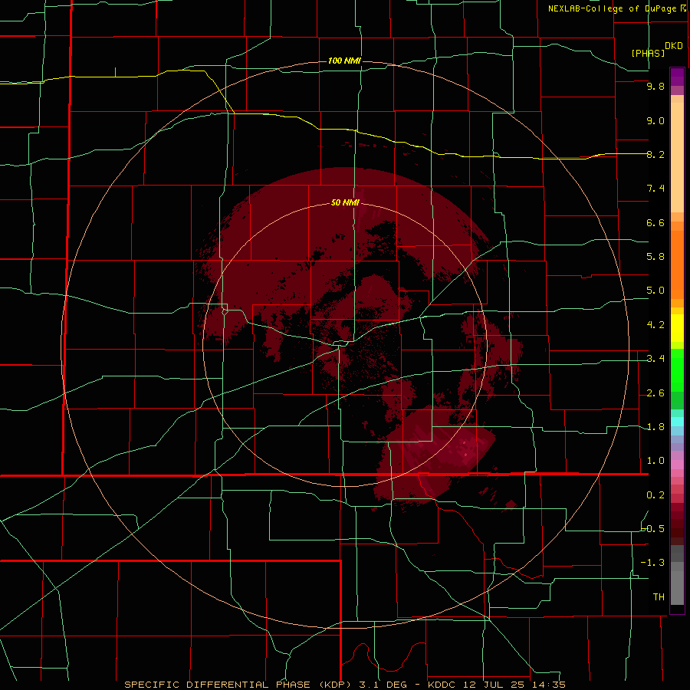Pick the light peach color bar segment

[677, 157]
